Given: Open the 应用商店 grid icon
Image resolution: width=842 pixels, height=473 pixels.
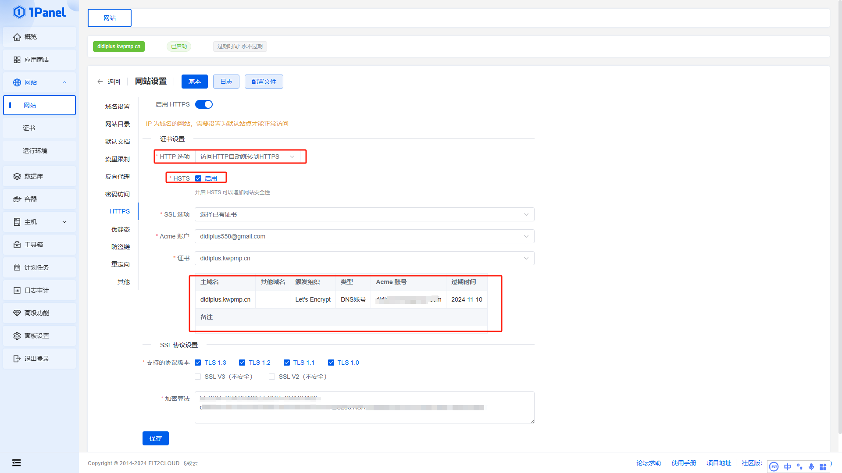Looking at the screenshot, I should point(17,60).
